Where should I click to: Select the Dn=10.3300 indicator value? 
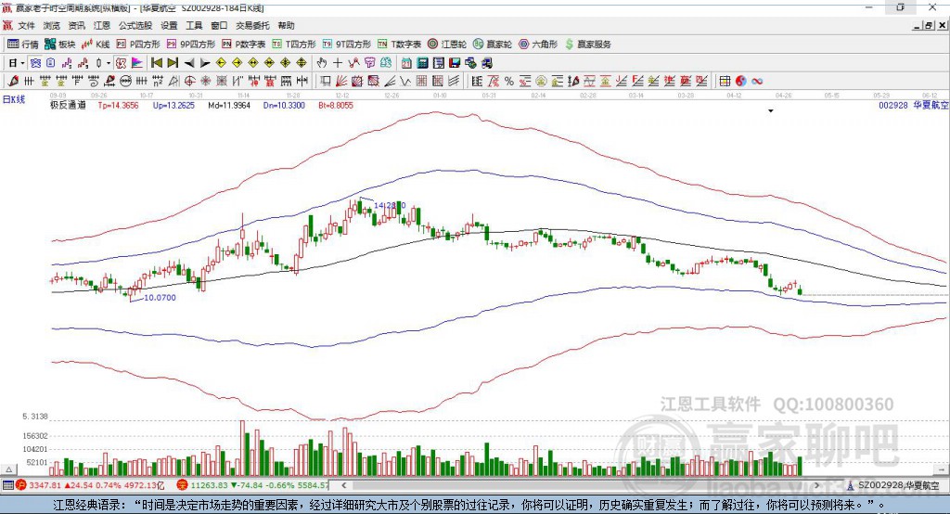point(284,105)
